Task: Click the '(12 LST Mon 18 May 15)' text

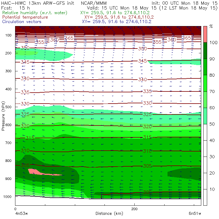Action: point(189,8)
